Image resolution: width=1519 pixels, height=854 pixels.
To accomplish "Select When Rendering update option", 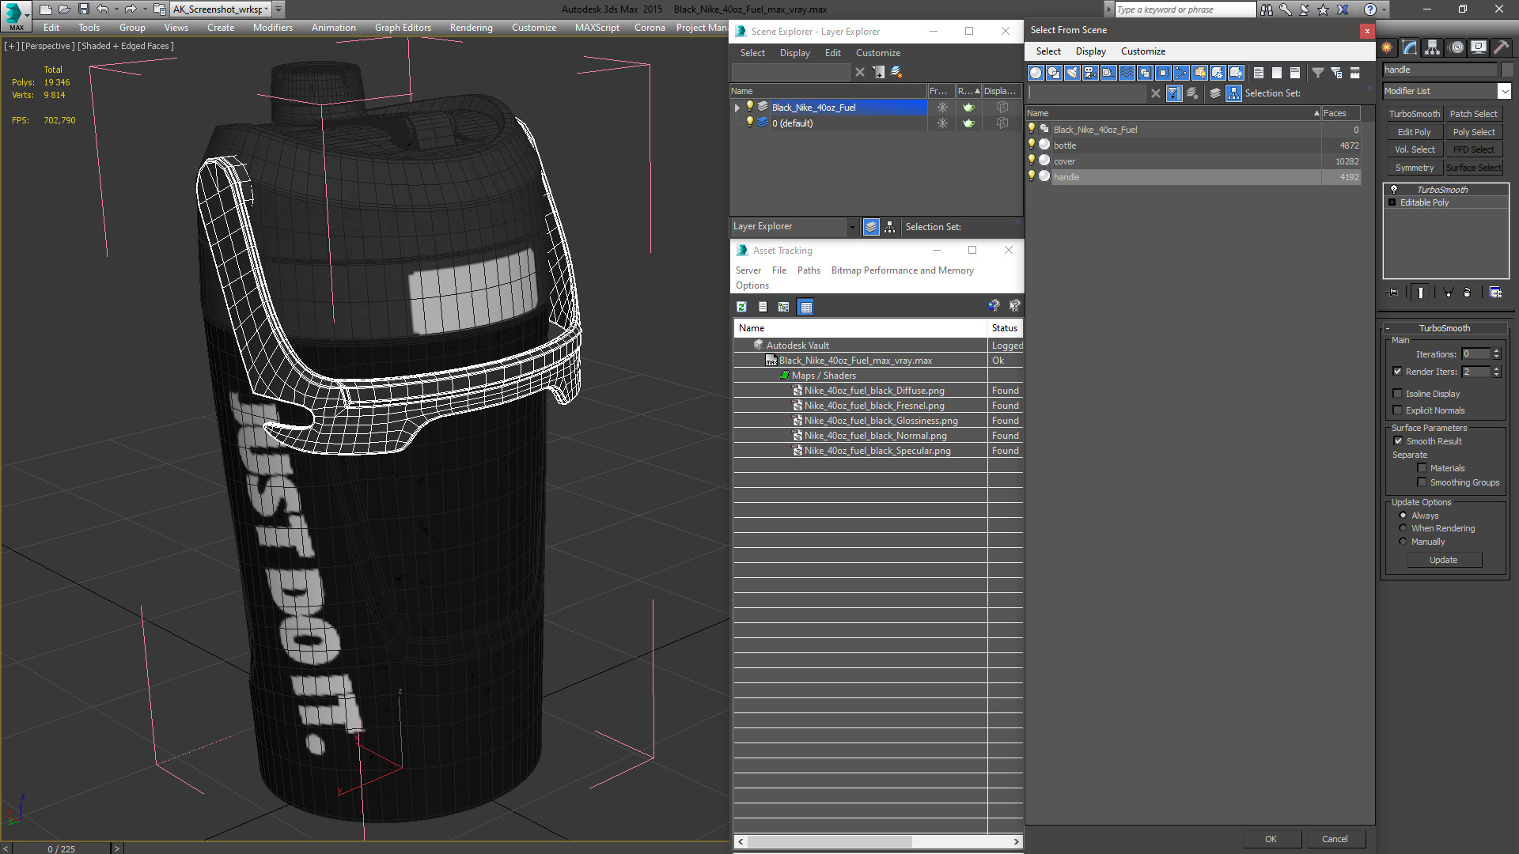I will (1403, 528).
